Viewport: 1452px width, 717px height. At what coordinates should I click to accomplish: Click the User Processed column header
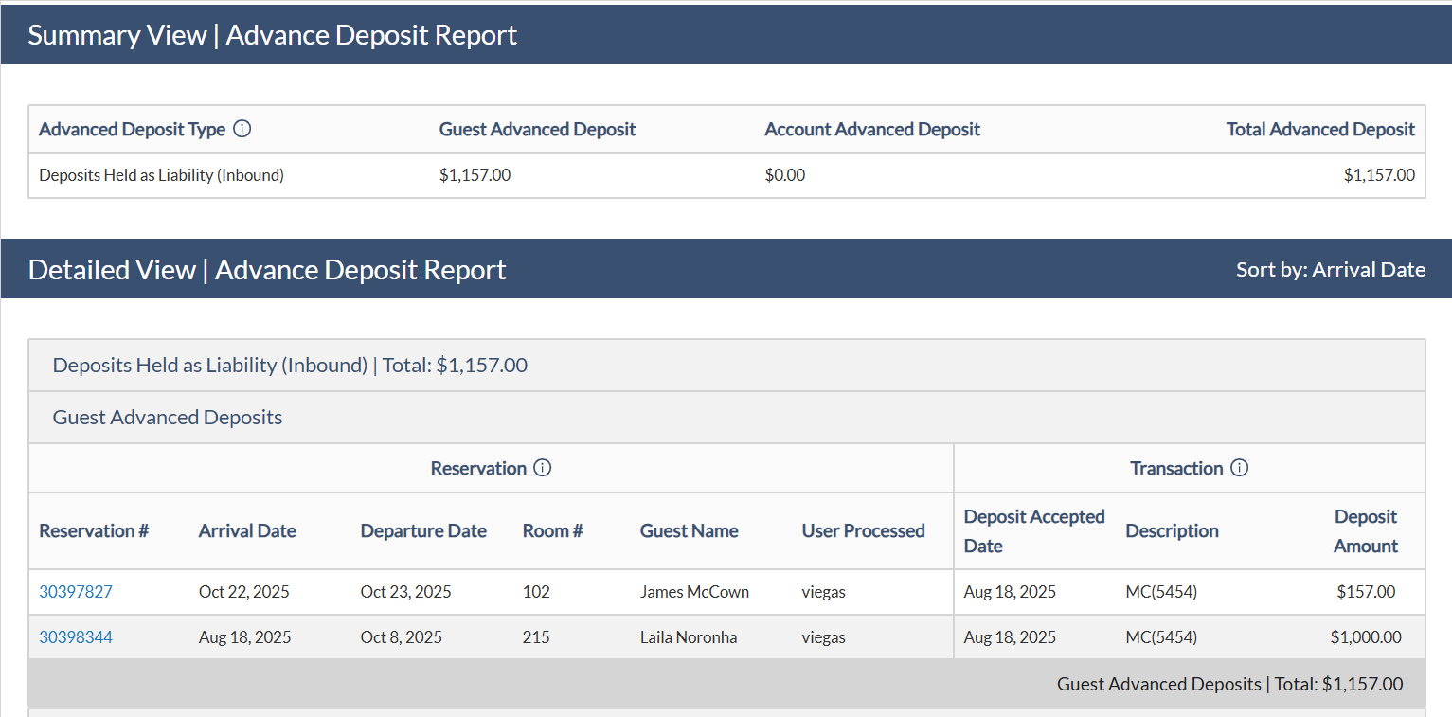pyautogui.click(x=863, y=531)
